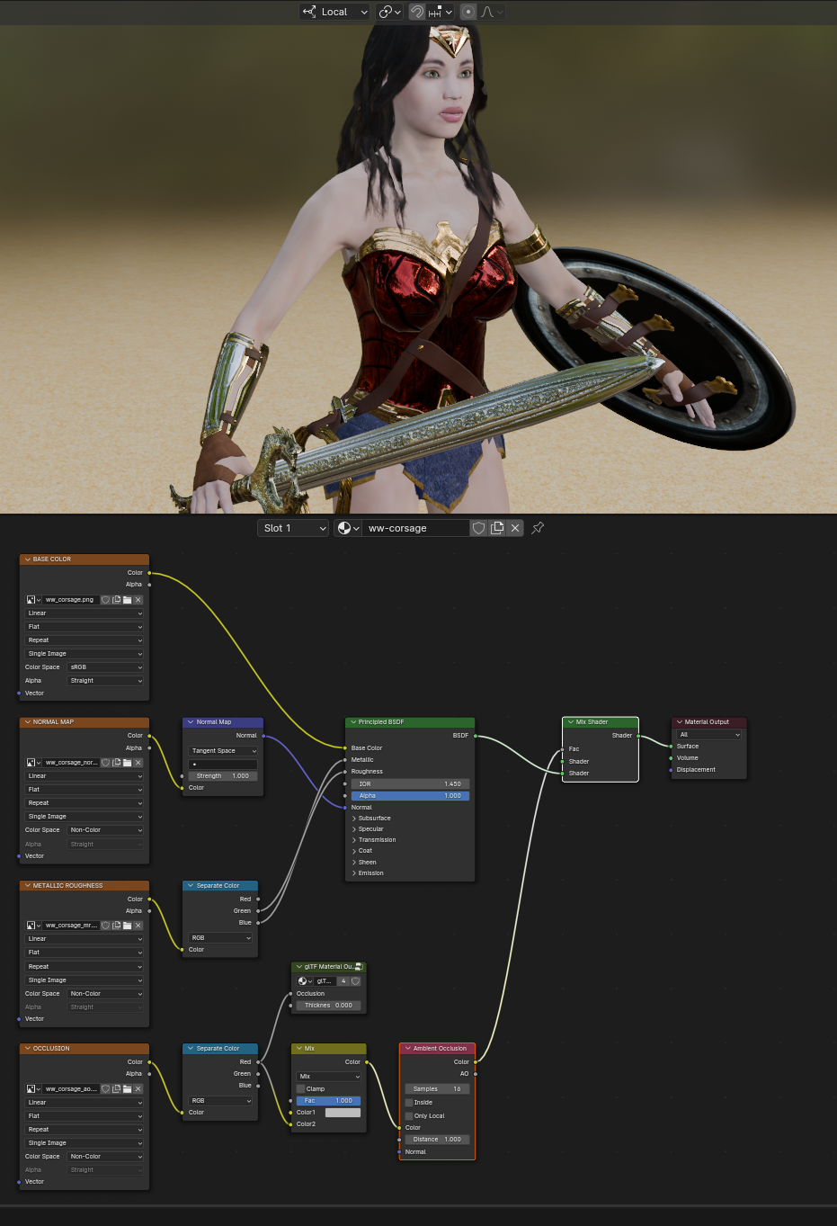Duplicate the ww-corsage material with copy icon
The height and width of the screenshot is (1226, 837).
coord(497,528)
